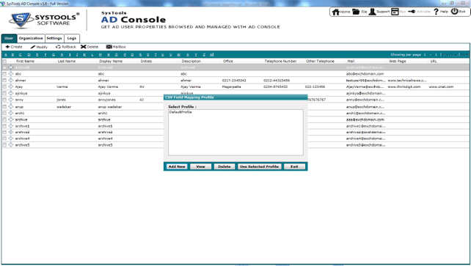Open the Support icon
Viewport: 471px width, 266px height.
372,12
